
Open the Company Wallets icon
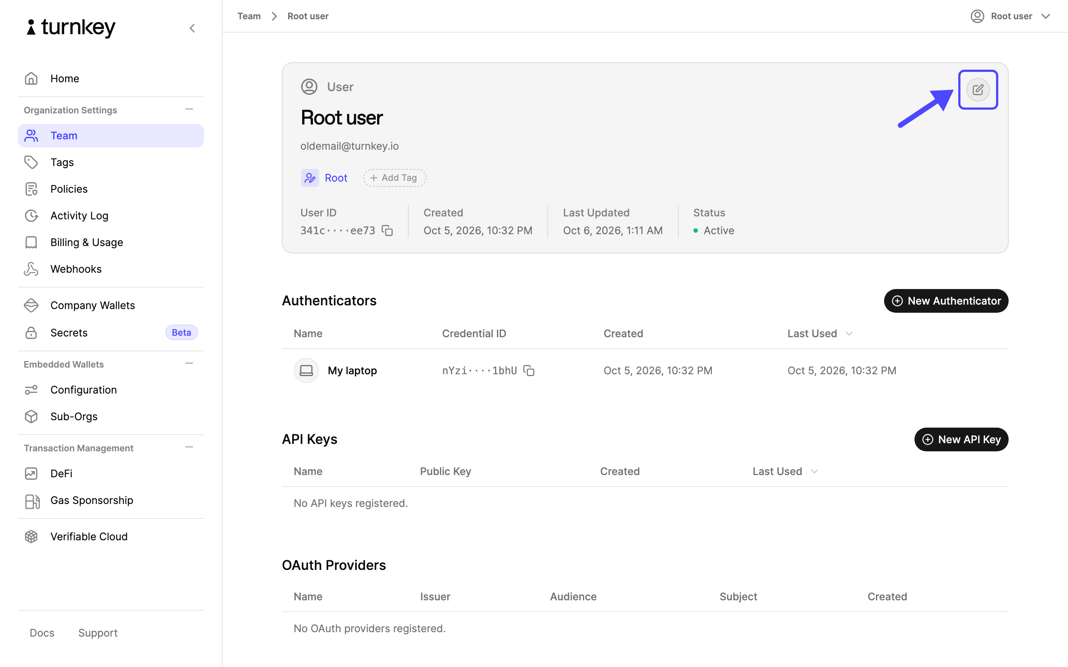click(31, 305)
